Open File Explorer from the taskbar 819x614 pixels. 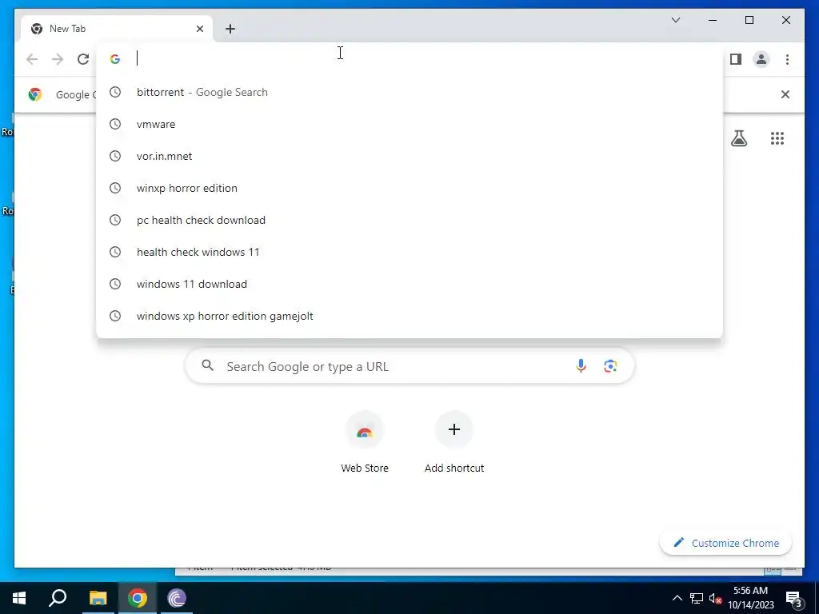click(x=98, y=598)
